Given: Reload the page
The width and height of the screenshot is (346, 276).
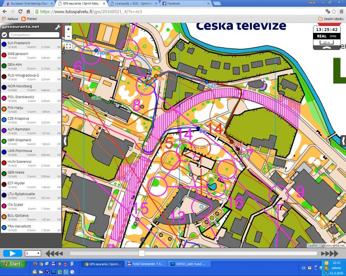Looking at the screenshot, I should (x=20, y=11).
